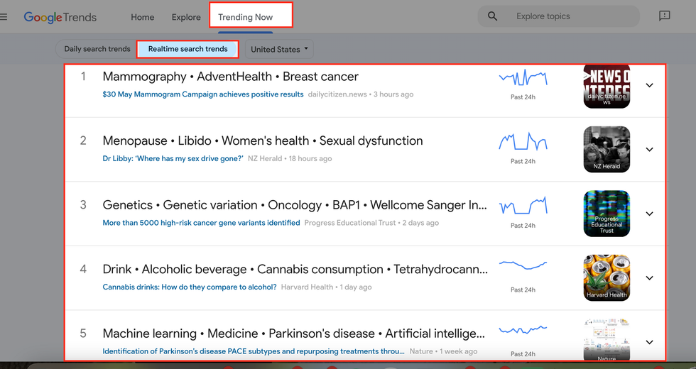Click the Drink trend sparkline chart
This screenshot has width=696, height=369.
coord(523,265)
